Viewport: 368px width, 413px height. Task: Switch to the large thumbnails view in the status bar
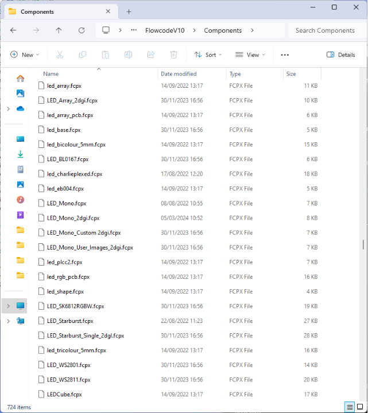[x=360, y=407]
